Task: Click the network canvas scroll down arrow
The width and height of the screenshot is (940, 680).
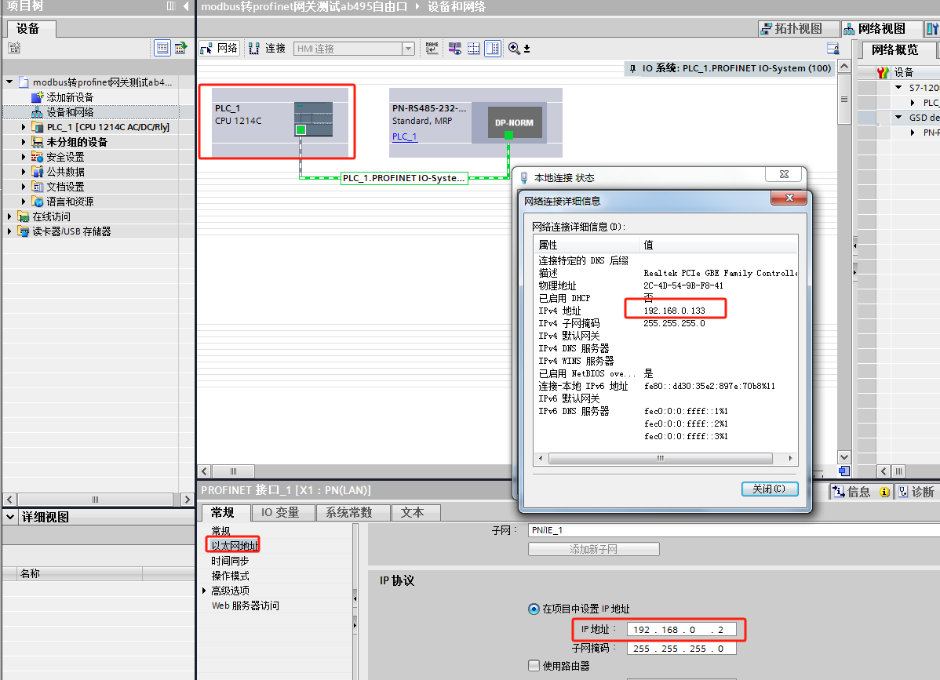Action: click(x=844, y=457)
